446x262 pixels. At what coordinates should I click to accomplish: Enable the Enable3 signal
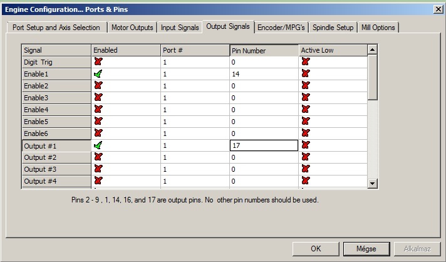[x=98, y=98]
